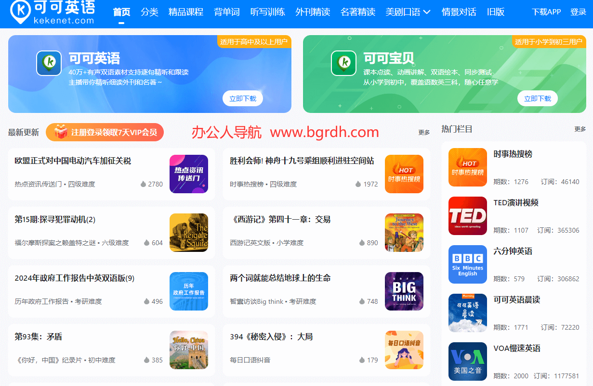Open the TED演讲视频 column icon
The height and width of the screenshot is (386, 593).
[x=467, y=216]
